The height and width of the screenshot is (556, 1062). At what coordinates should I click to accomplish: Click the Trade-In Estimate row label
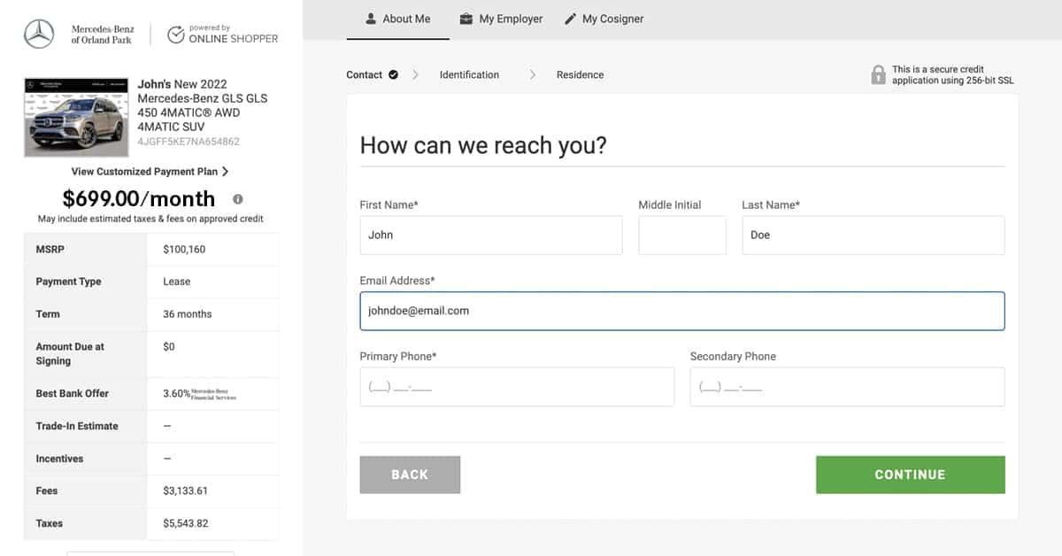pos(77,426)
